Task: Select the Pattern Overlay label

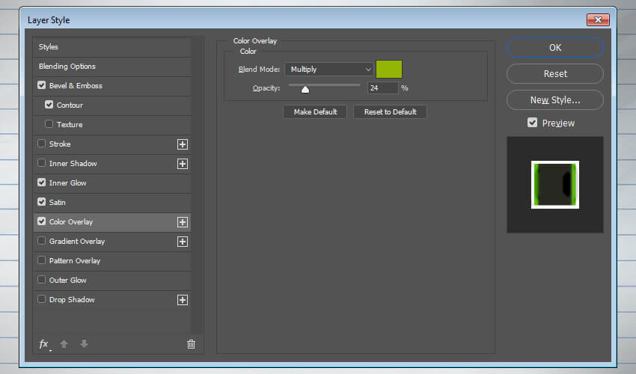Action: pyautogui.click(x=75, y=261)
